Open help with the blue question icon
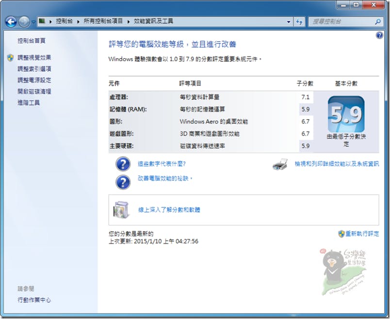The image size is (390, 319). point(379,35)
